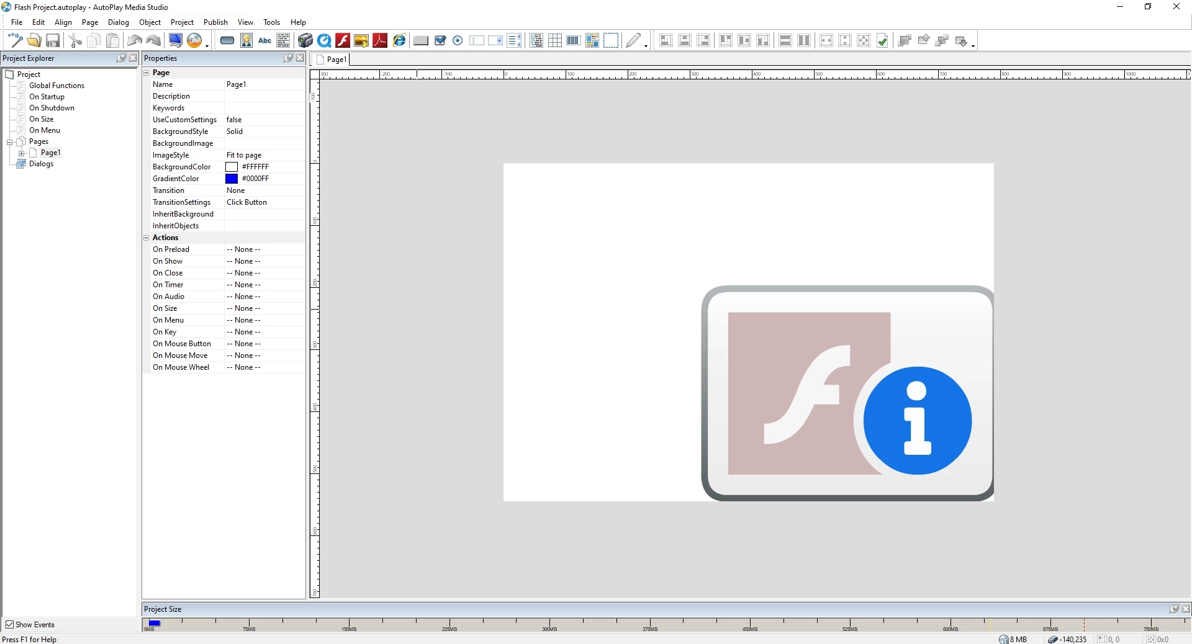Insert a Grid object
1192x644 pixels.
[x=555, y=41]
